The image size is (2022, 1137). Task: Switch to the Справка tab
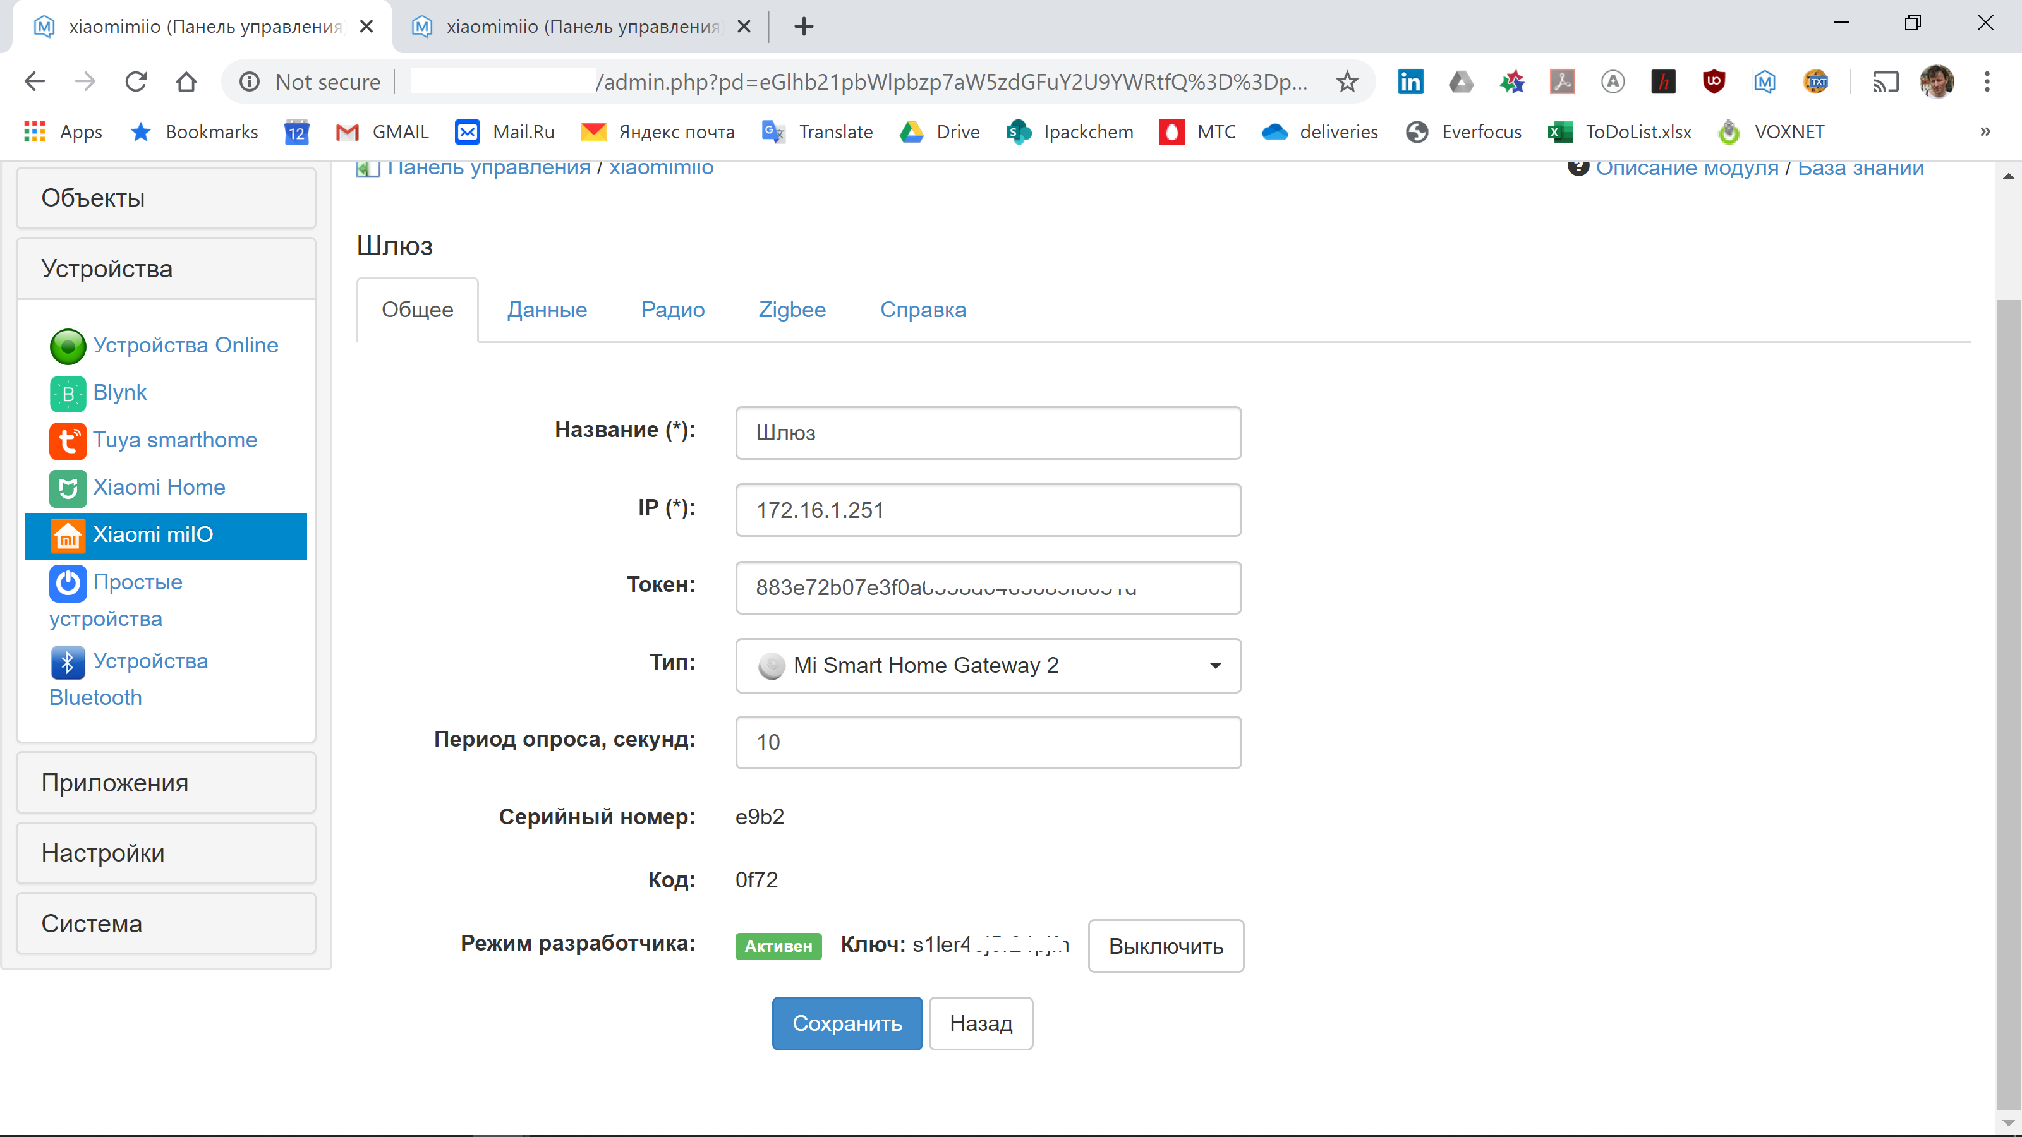click(x=923, y=310)
